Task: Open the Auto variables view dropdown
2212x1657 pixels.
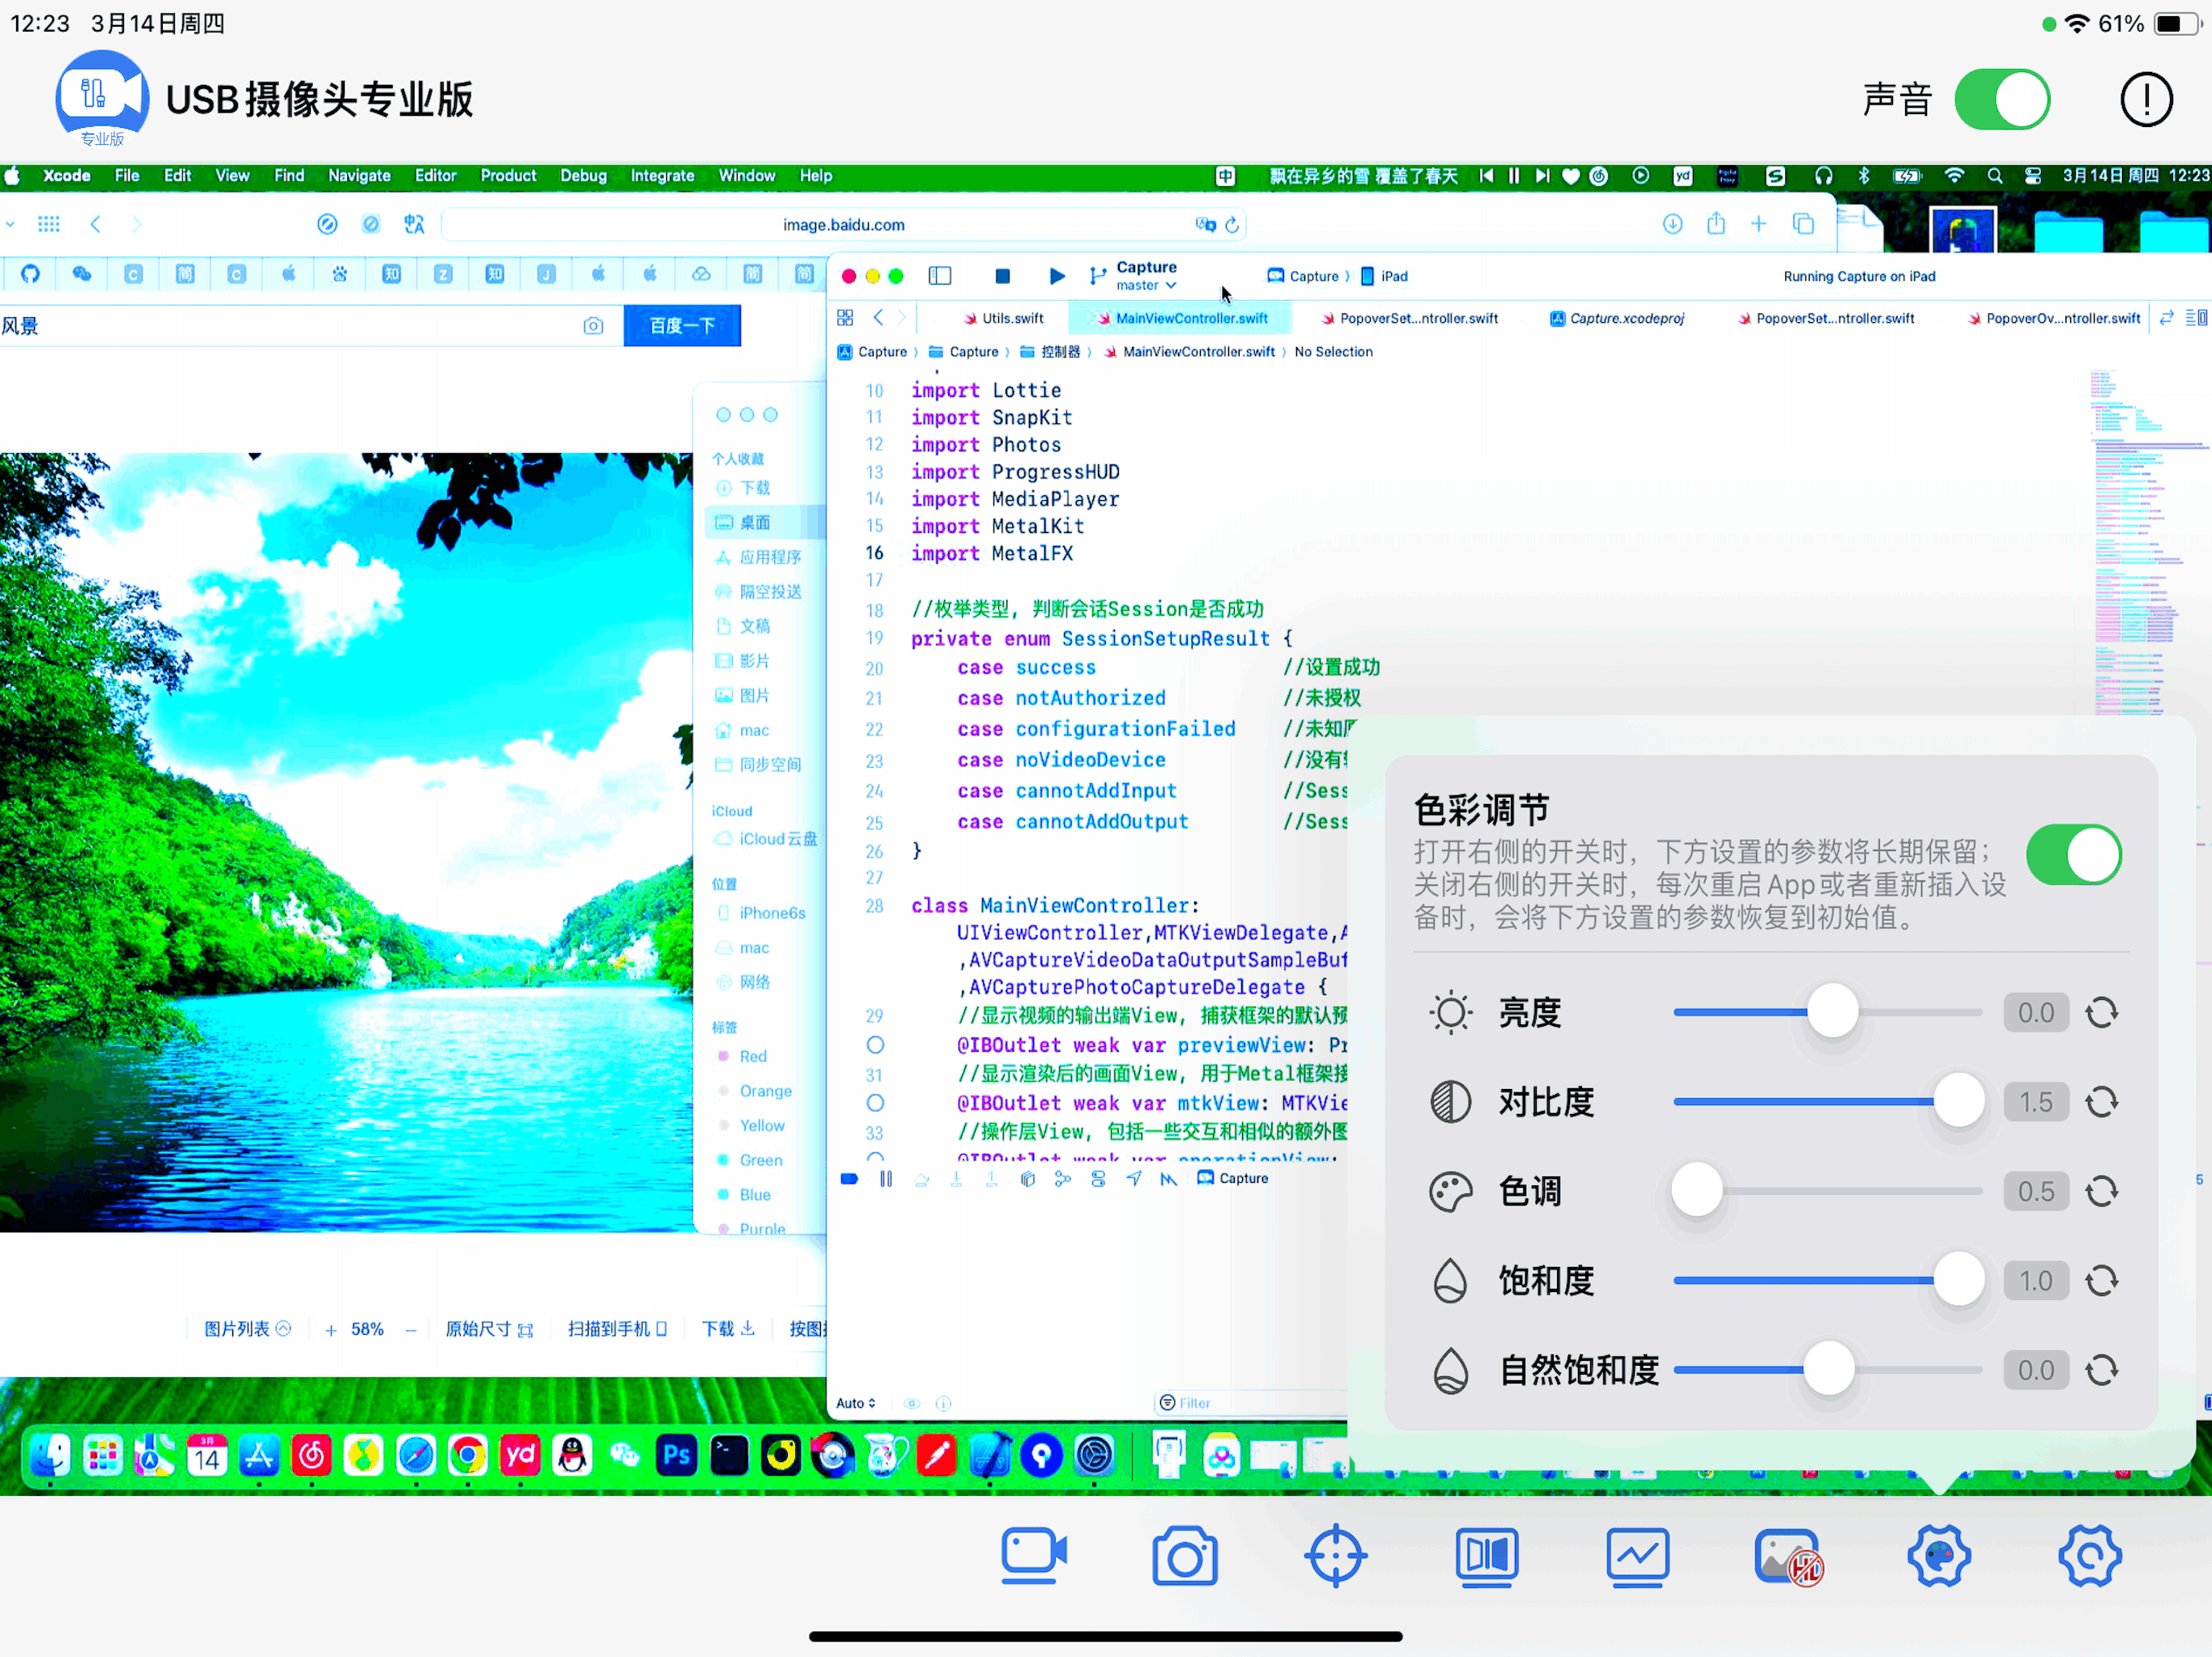Action: pos(855,1403)
